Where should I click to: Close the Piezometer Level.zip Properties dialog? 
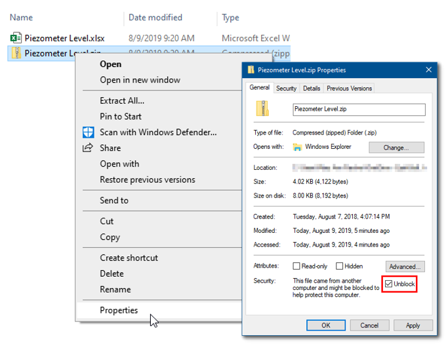pos(429,70)
